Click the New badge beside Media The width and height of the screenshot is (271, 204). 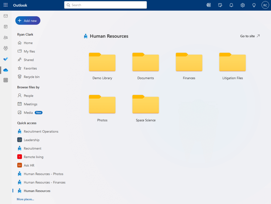[x=39, y=113]
